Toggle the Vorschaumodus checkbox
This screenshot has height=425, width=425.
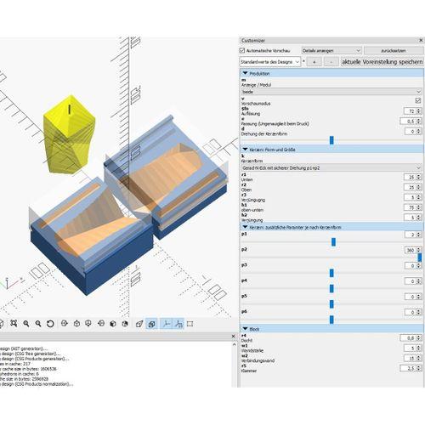[418, 100]
